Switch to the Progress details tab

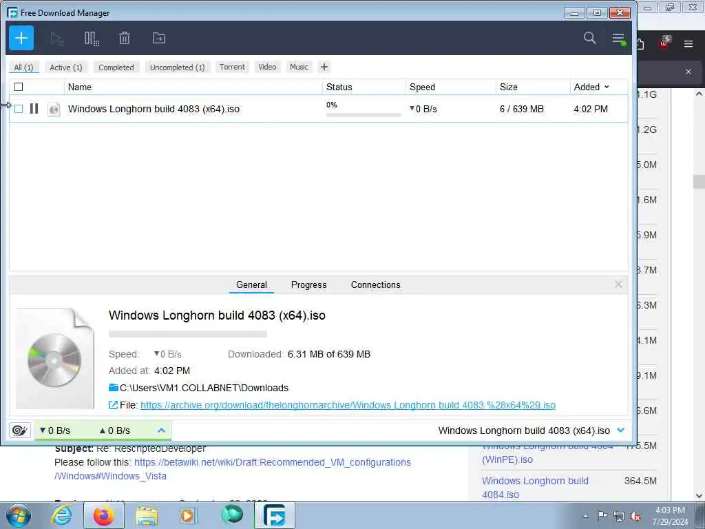click(x=309, y=284)
